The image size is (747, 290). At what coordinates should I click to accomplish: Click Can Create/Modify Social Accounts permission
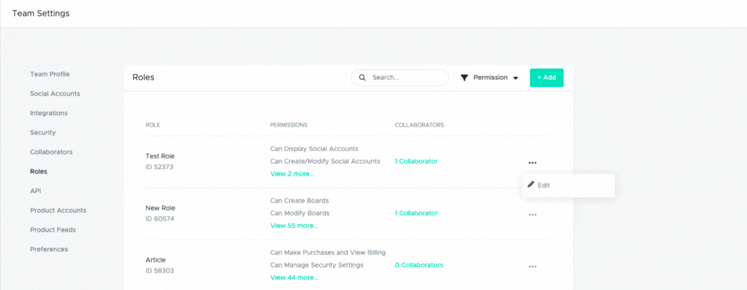point(325,161)
